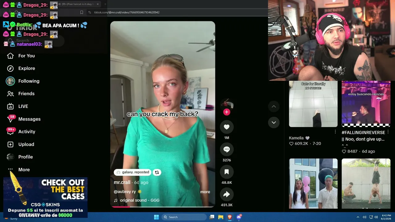
Task: Open the handstand workout video
Action: 366,184
